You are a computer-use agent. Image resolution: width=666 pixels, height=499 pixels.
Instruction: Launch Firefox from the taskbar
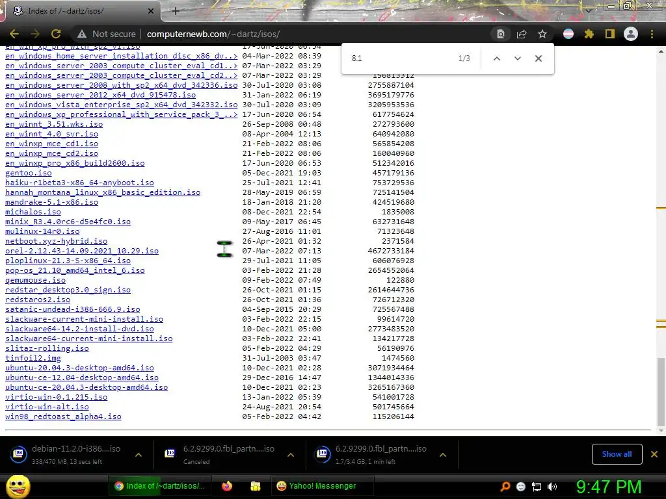click(227, 486)
